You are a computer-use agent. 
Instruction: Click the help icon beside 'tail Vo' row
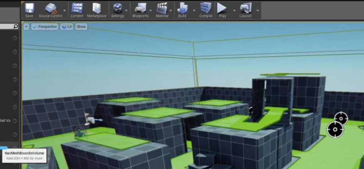(15, 121)
